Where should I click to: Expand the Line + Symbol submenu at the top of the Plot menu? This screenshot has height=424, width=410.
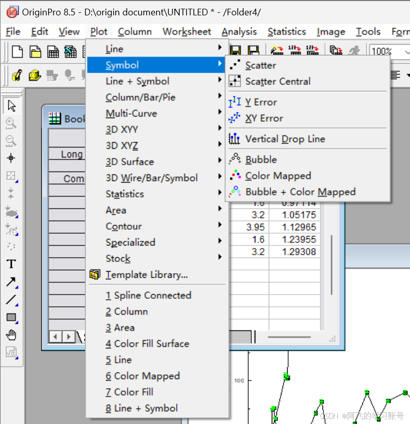156,81
